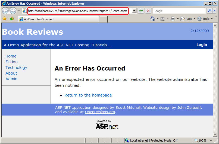Image resolution: width=219 pixels, height=144 pixels.
Task: Open the John Zaitseff footer link
Action: [x=189, y=107]
